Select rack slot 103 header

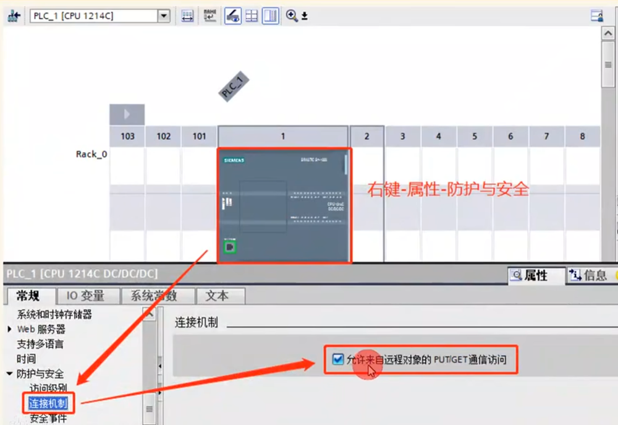tap(127, 136)
